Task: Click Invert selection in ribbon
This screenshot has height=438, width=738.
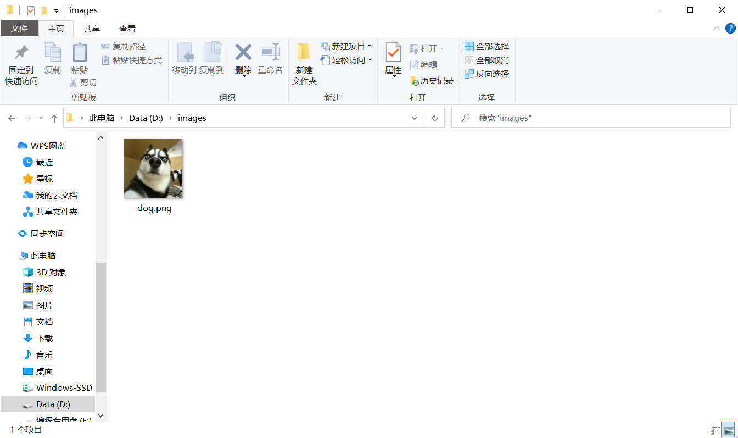Action: coord(487,74)
